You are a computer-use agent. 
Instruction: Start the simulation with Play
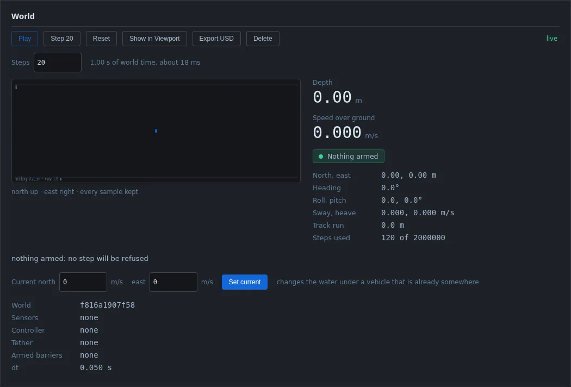pos(25,39)
